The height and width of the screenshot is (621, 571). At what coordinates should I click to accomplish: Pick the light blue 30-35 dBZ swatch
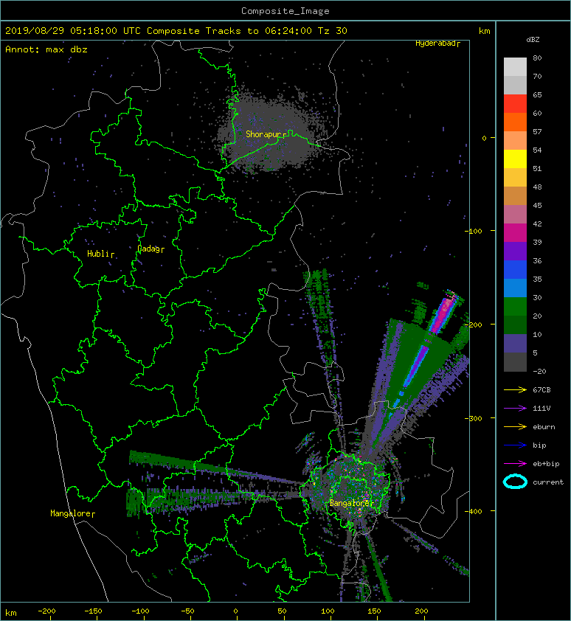click(x=515, y=288)
